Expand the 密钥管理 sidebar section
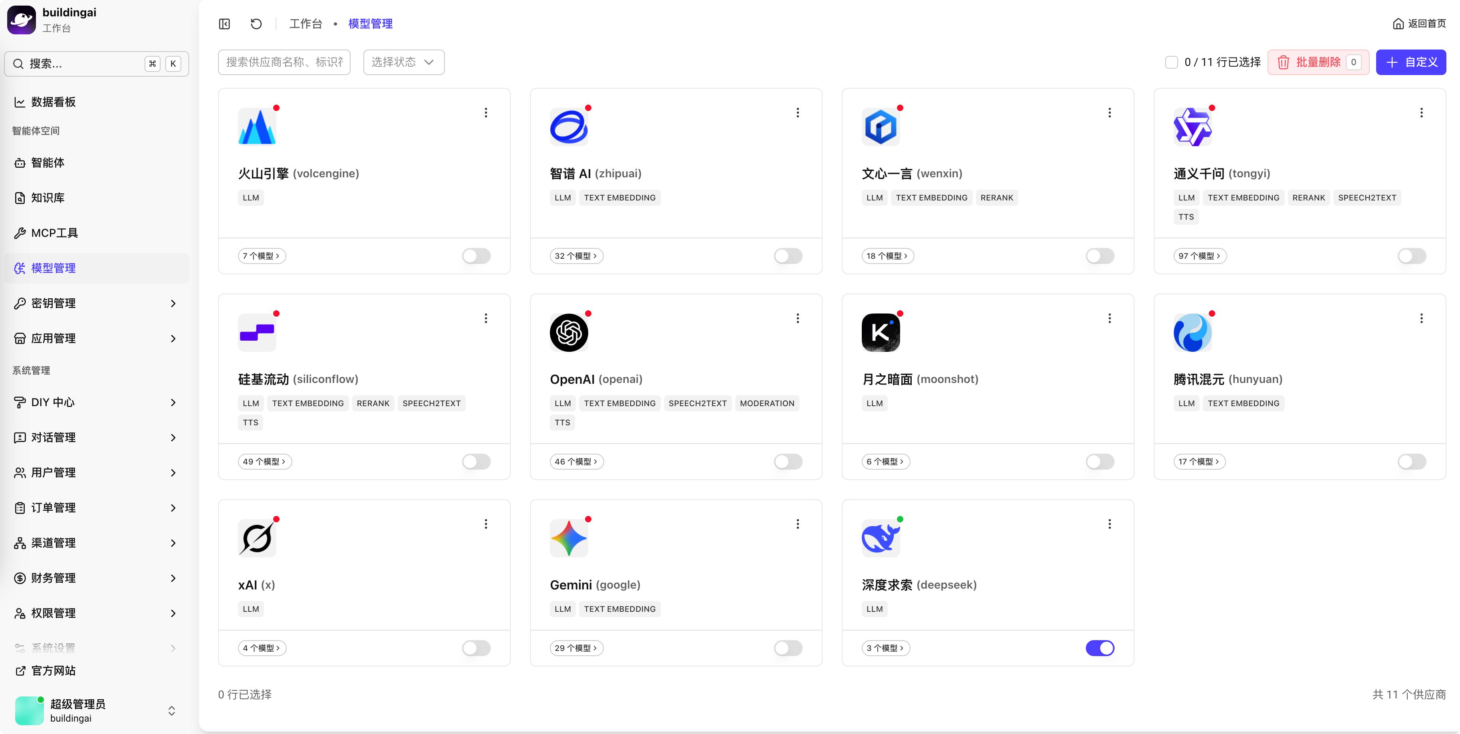Screen dimensions: 1460x734 point(96,303)
